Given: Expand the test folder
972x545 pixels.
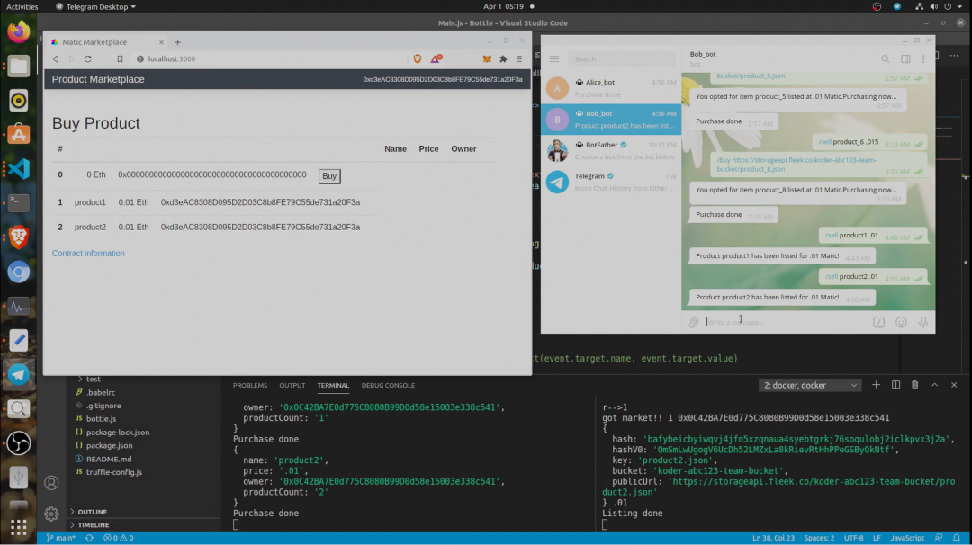Looking at the screenshot, I should pyautogui.click(x=93, y=379).
